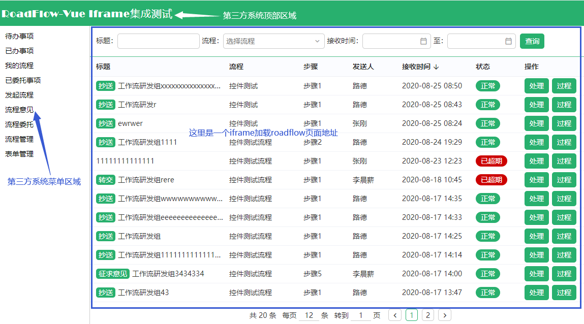Click 已超期 status on 08-23 12:23 row

(x=491, y=161)
